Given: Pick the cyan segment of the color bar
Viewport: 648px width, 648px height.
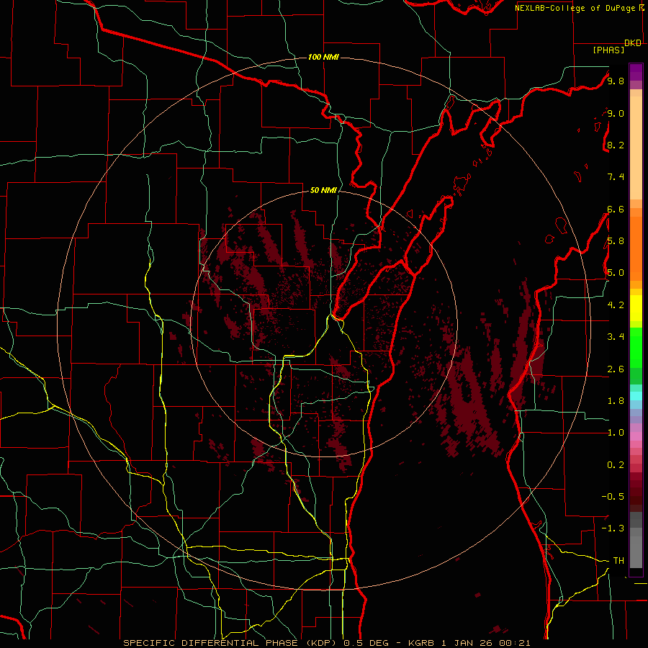Looking at the screenshot, I should (x=636, y=396).
